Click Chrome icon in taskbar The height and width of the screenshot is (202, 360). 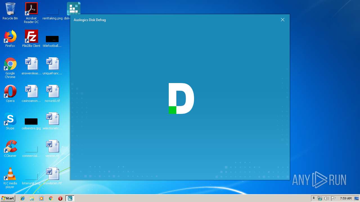51,198
